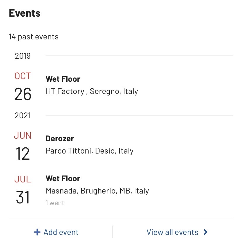
Task: Select the HT Factory, Seregno, Italy venue
Action: (x=92, y=91)
